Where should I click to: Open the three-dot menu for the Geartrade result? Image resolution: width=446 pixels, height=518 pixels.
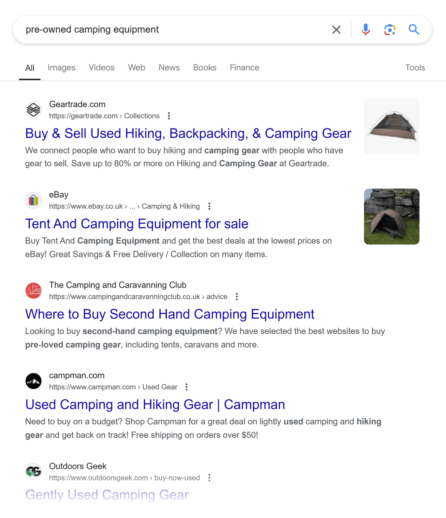(x=168, y=116)
